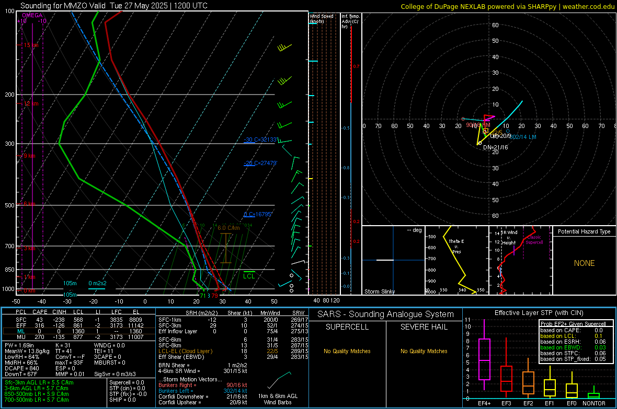
Task: Click the CINH column header
Action: 60,312
